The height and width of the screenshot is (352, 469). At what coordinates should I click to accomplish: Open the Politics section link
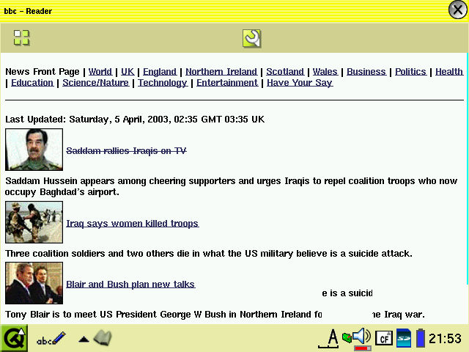tap(410, 72)
